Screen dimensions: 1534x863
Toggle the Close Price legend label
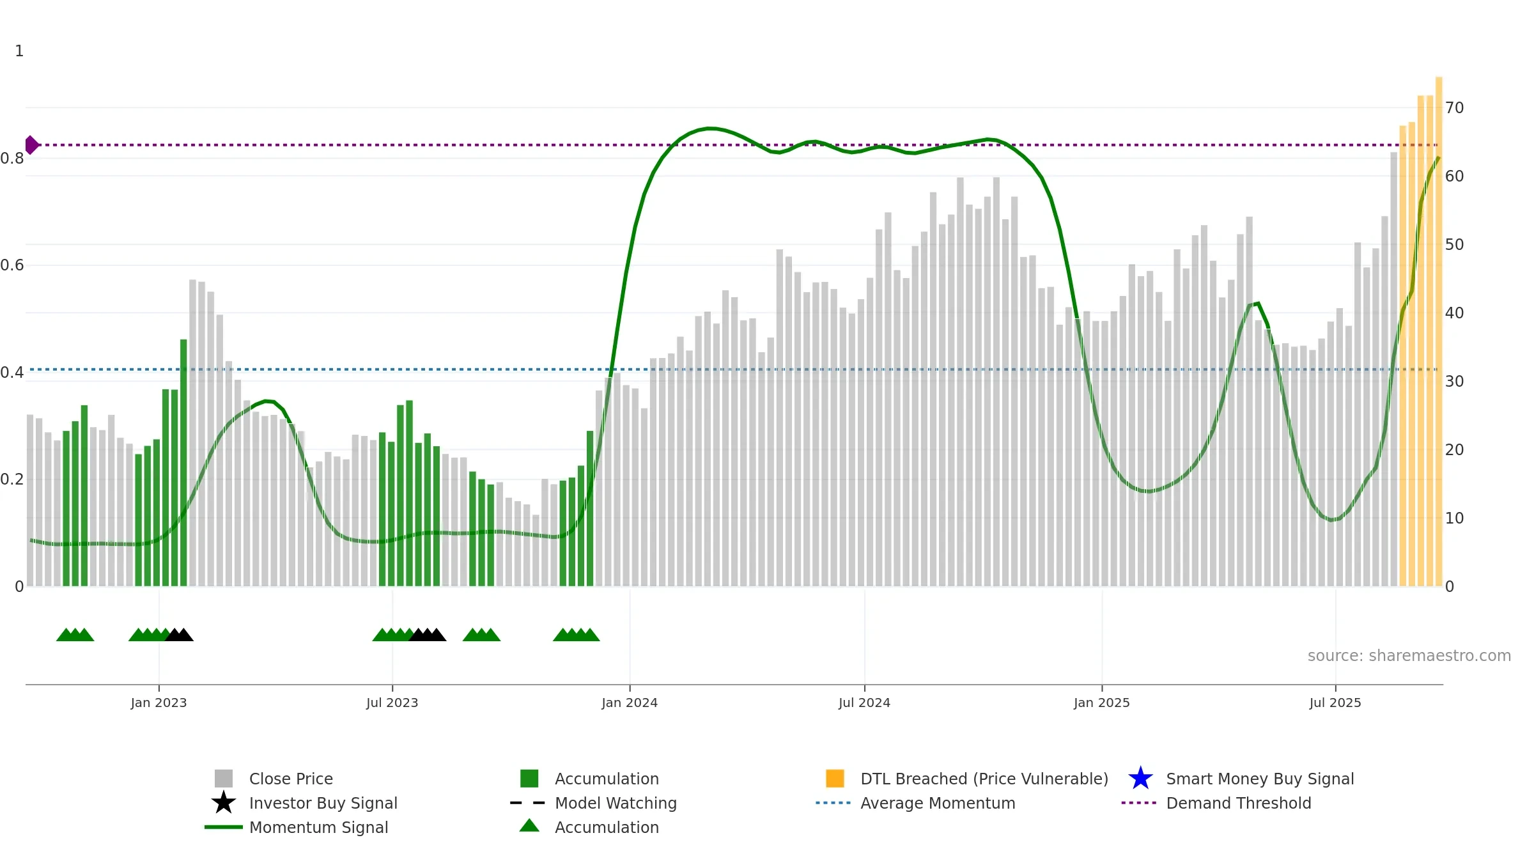[x=291, y=779]
